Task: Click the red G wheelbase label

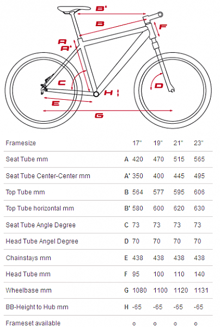Action: pyautogui.click(x=99, y=116)
